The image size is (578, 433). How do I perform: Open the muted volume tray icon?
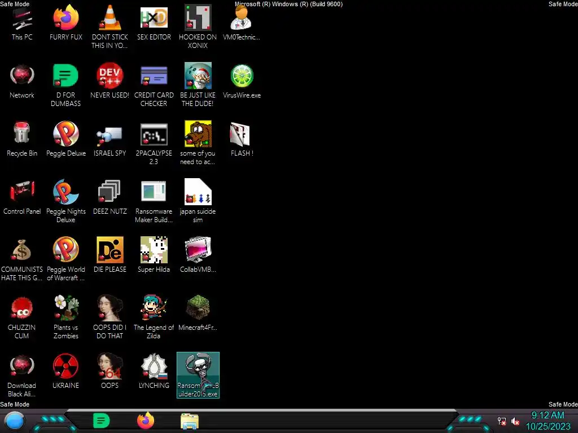(515, 421)
